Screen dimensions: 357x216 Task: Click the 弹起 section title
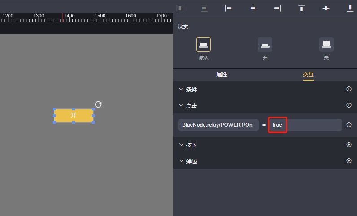click(192, 161)
